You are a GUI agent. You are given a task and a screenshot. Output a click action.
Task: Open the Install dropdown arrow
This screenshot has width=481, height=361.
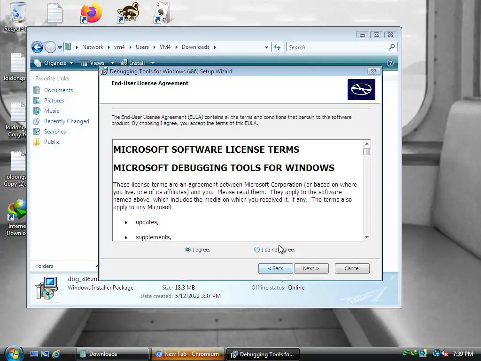pyautogui.click(x=153, y=63)
